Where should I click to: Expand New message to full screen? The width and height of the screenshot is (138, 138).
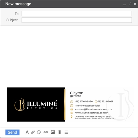point(130,4)
